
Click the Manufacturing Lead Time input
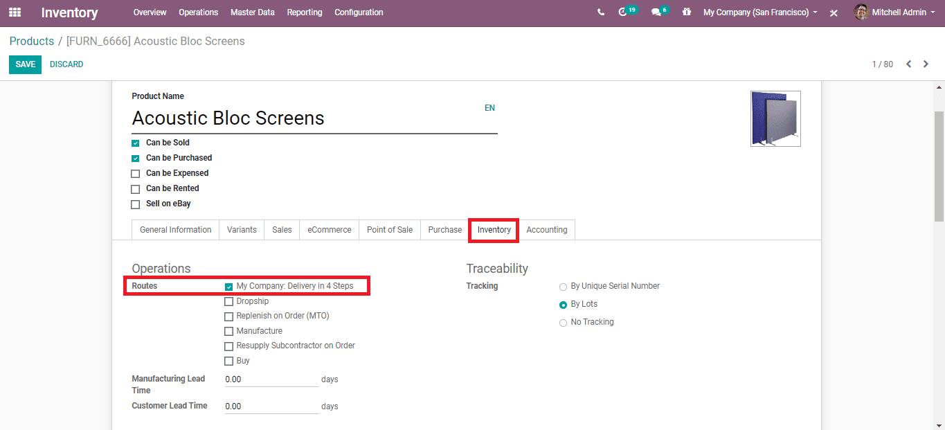(271, 379)
